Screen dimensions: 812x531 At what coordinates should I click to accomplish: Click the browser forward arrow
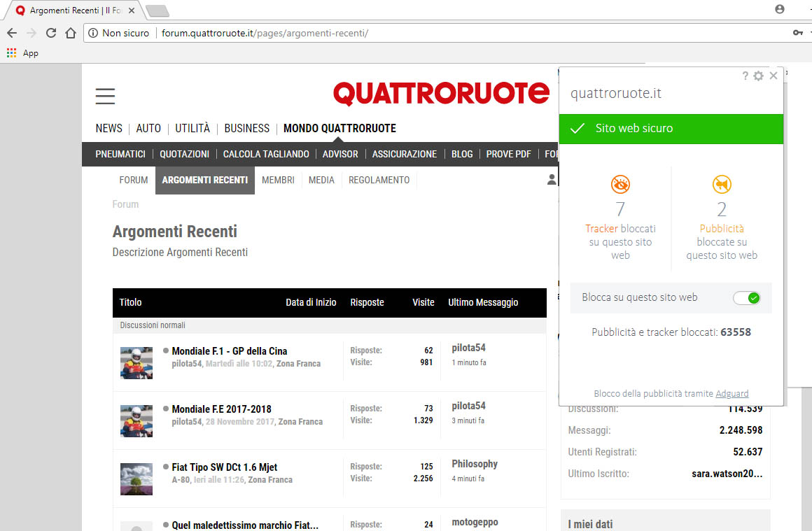click(x=31, y=33)
